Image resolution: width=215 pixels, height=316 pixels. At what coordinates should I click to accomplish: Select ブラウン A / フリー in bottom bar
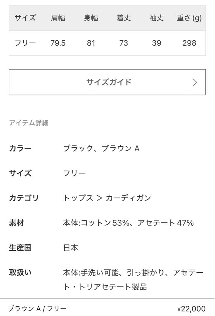[37, 308]
